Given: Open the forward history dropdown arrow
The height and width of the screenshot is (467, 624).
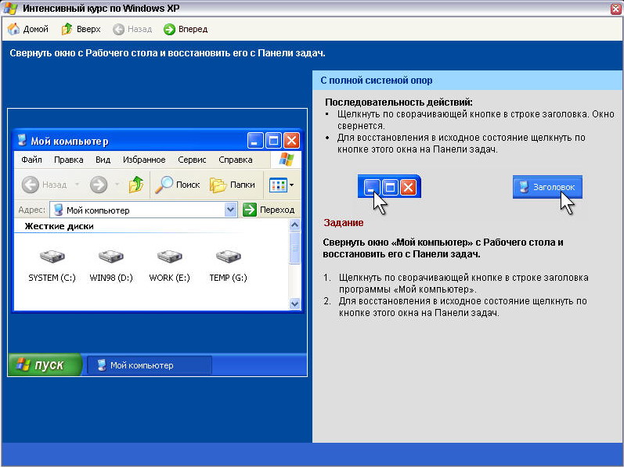Looking at the screenshot, I should (117, 185).
